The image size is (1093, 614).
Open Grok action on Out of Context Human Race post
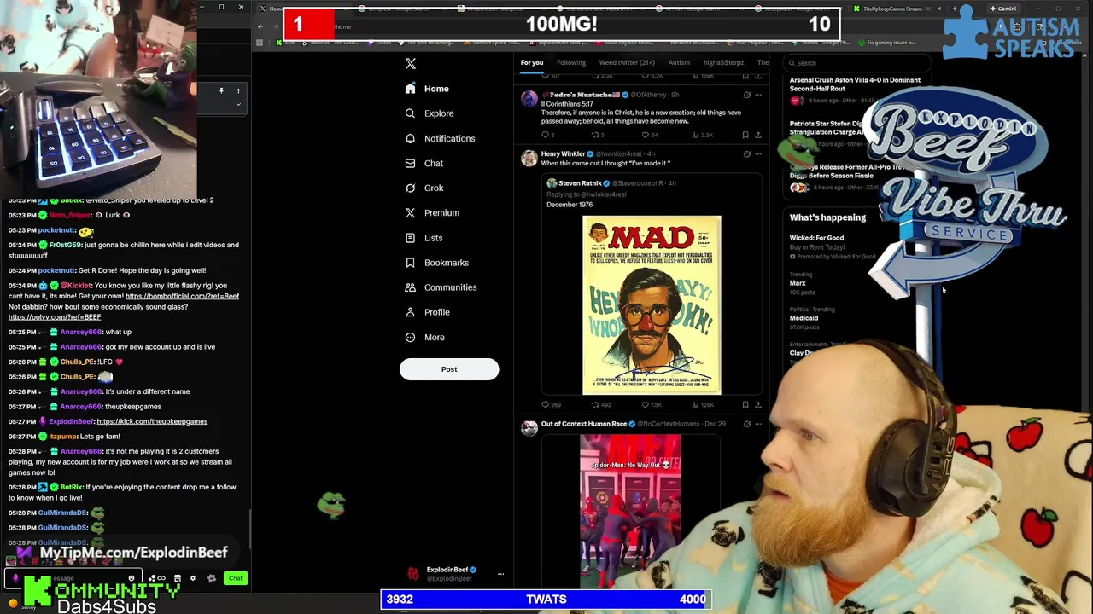pos(747,424)
